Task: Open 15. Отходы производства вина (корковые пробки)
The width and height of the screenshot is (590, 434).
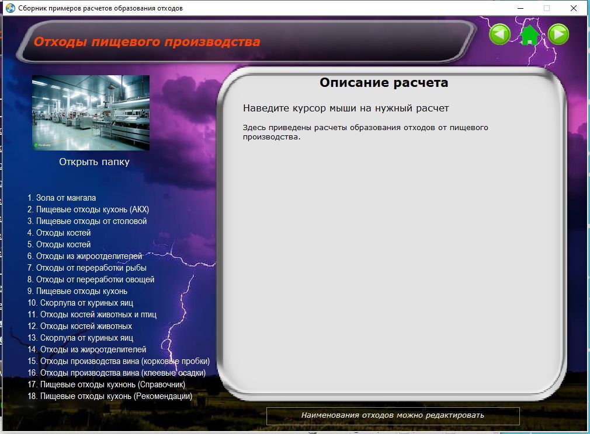Action: point(119,360)
